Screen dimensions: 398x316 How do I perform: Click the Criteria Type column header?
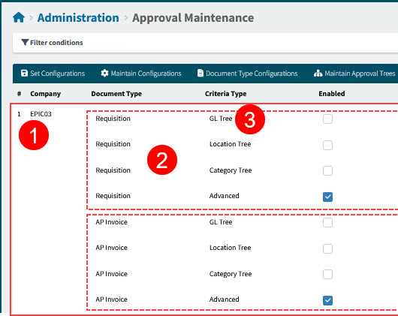(225, 94)
